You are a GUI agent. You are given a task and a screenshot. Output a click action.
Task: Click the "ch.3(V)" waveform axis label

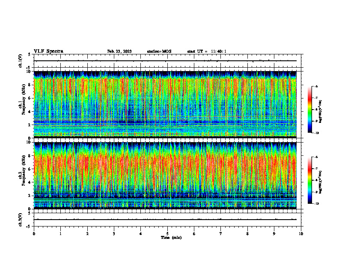tap(21, 220)
